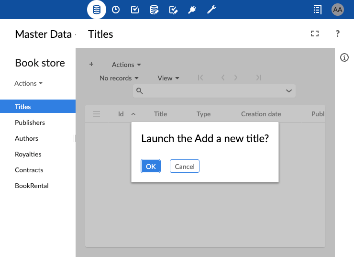The width and height of the screenshot is (354, 257).
Task: Click the wrench administration icon
Action: [211, 10]
